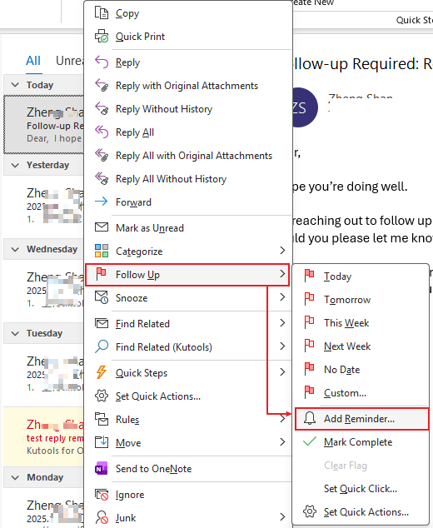Collapse the Today group chevron
The image size is (433, 528).
(15, 85)
